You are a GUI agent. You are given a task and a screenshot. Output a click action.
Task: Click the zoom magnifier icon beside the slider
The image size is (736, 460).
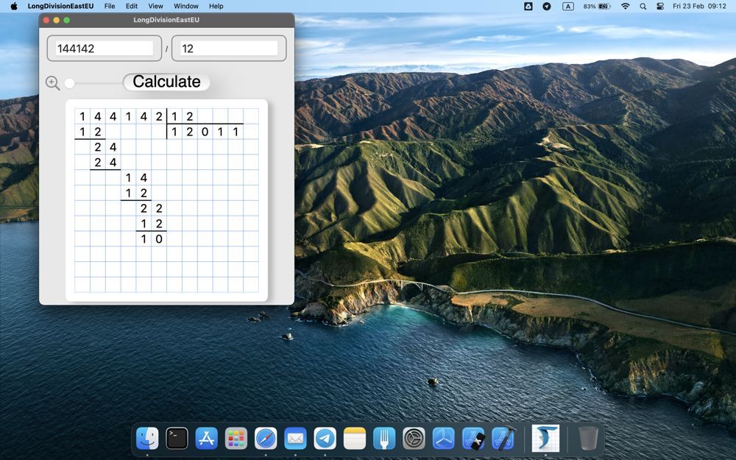(52, 83)
